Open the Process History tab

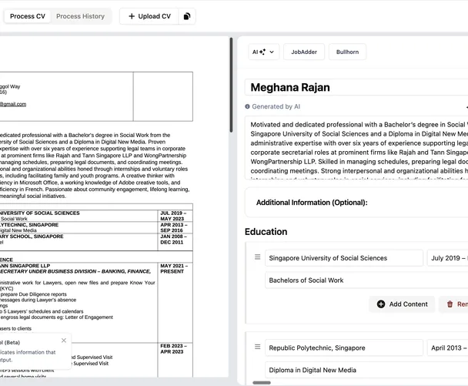click(80, 16)
